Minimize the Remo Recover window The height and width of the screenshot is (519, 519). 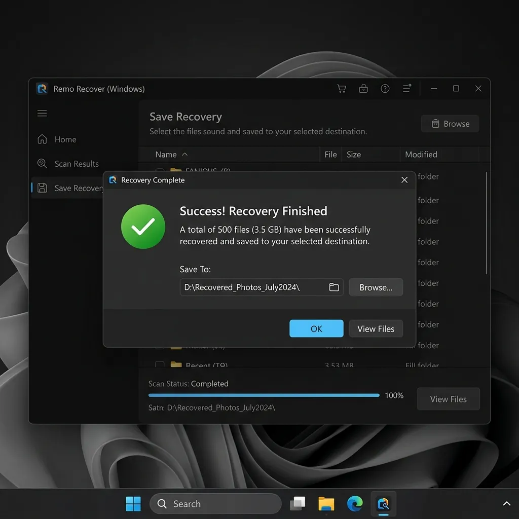434,88
